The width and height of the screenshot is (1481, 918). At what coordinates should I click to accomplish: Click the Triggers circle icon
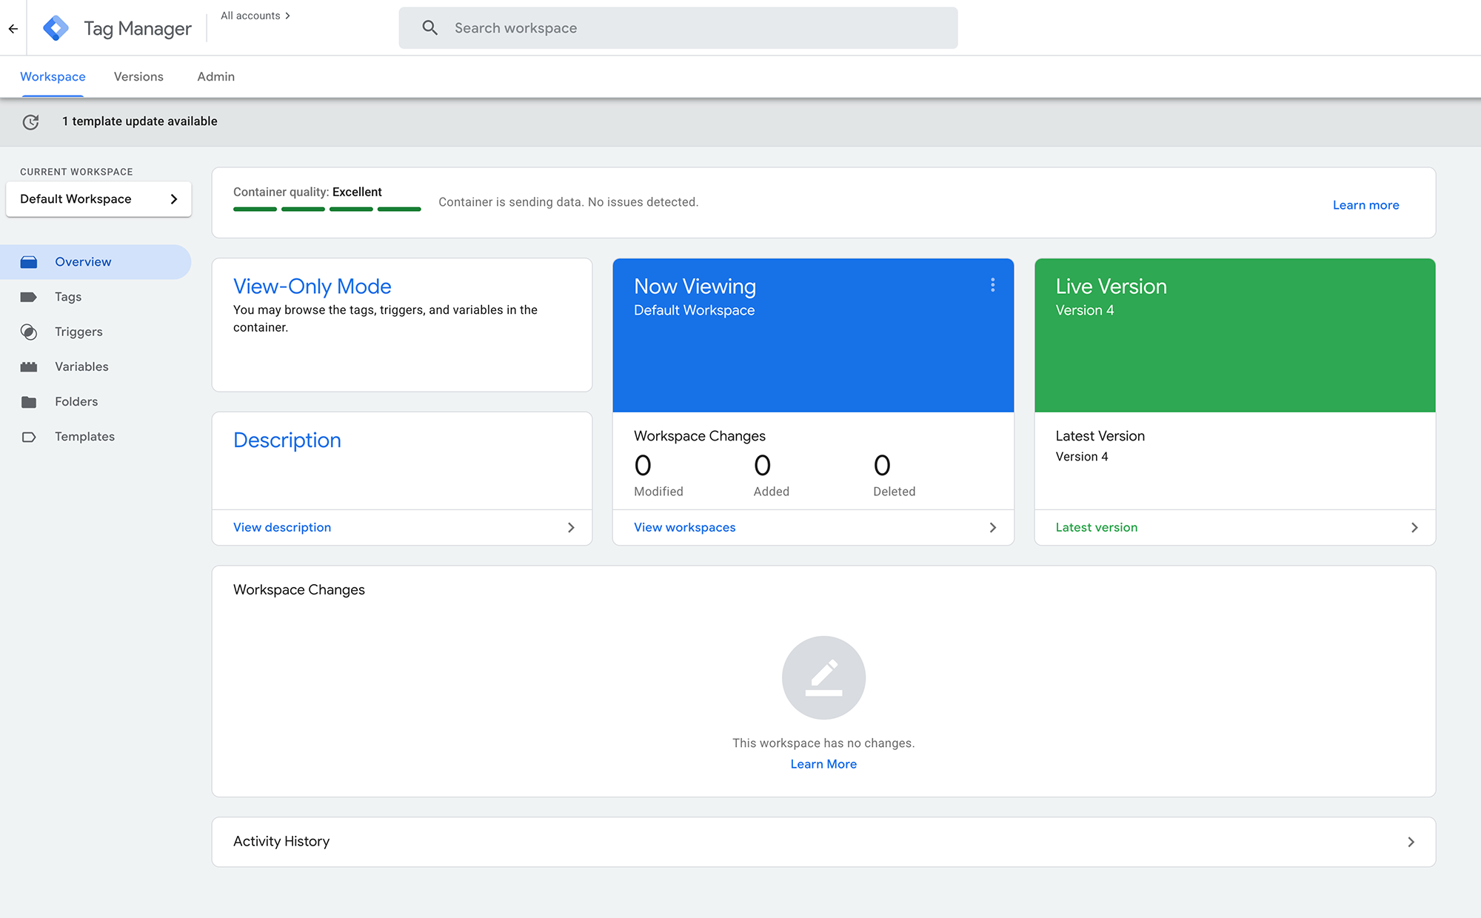click(29, 332)
